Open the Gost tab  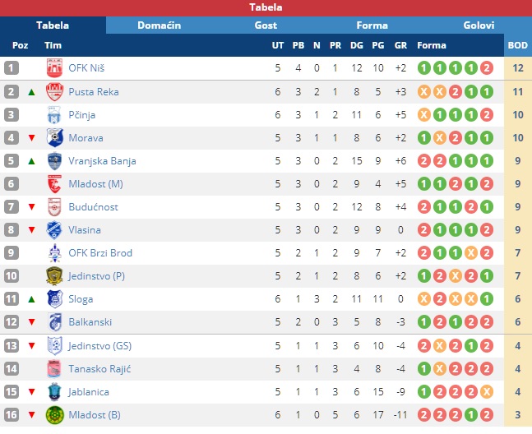pos(266,25)
